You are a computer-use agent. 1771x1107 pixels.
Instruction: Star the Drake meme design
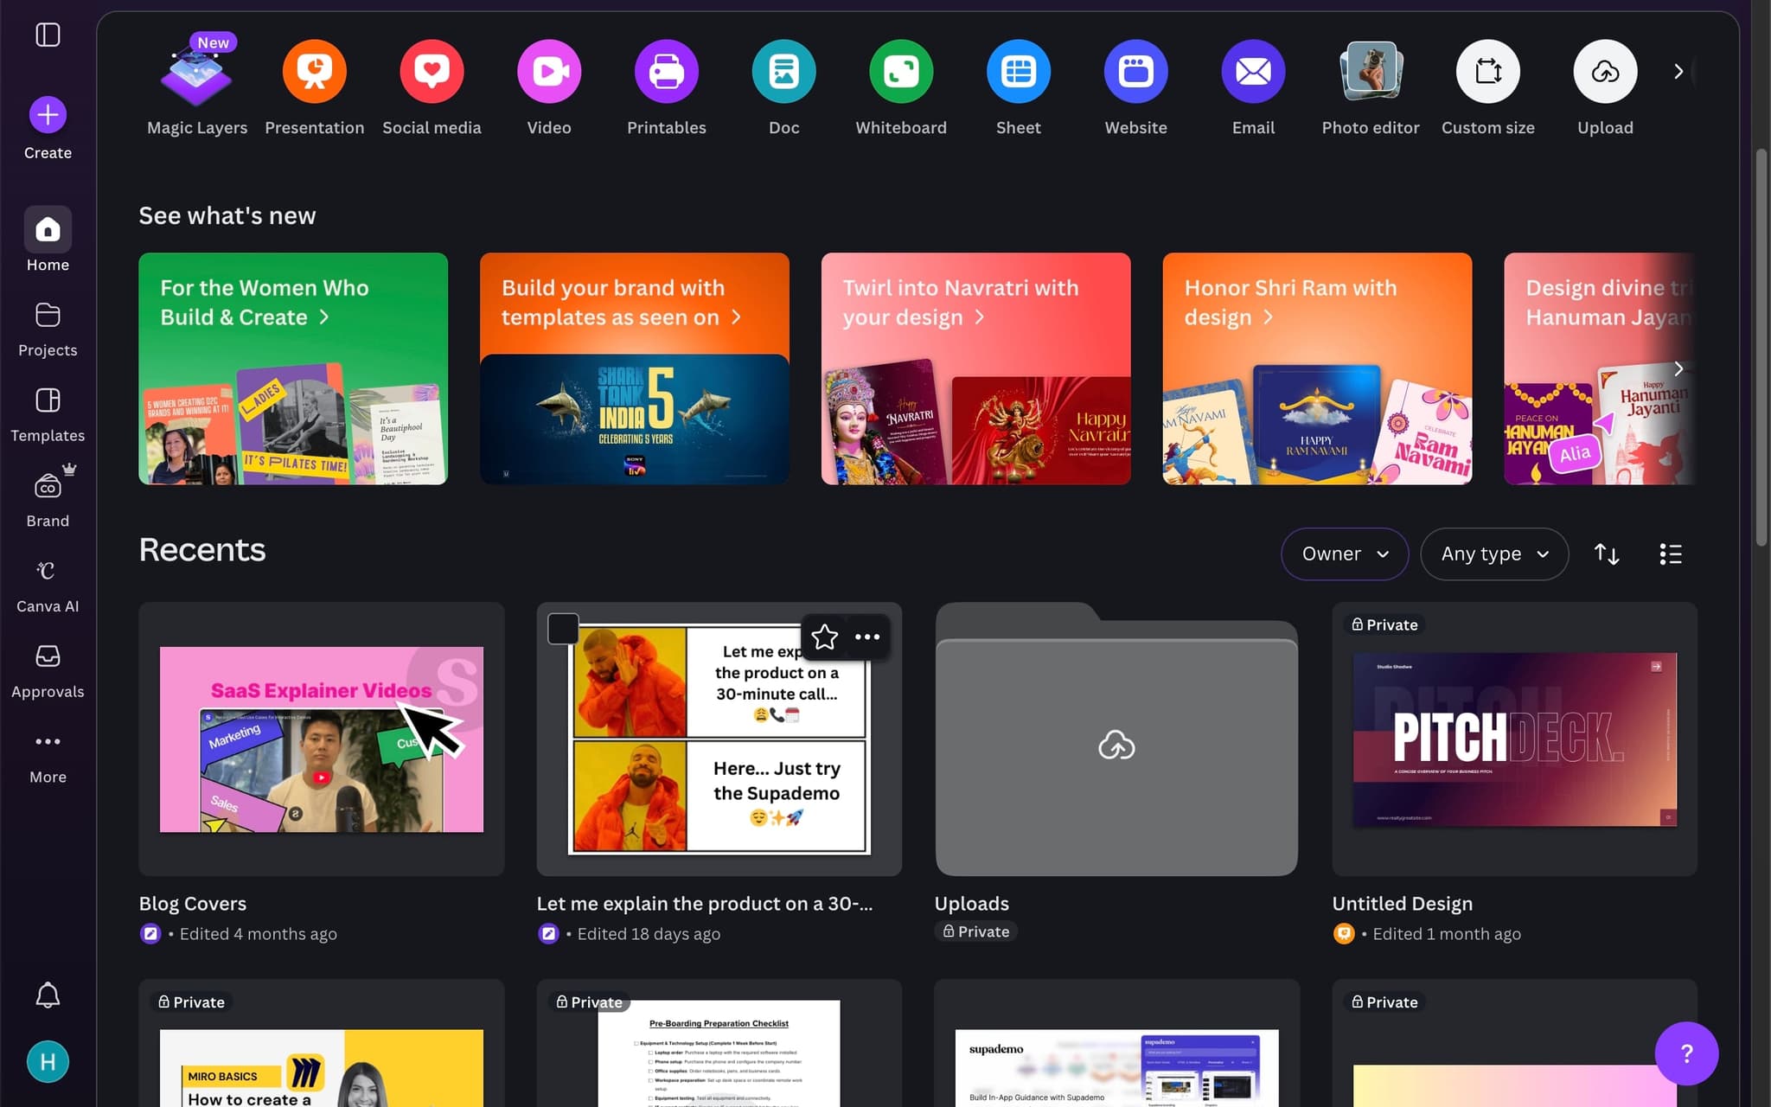824,637
